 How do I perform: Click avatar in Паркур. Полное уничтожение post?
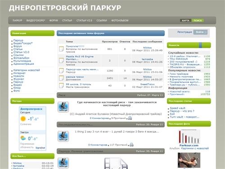(63, 163)
